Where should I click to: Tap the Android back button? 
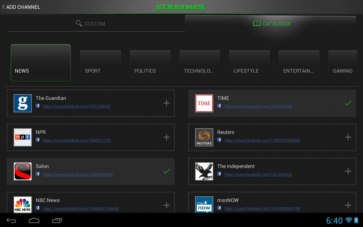(12, 220)
